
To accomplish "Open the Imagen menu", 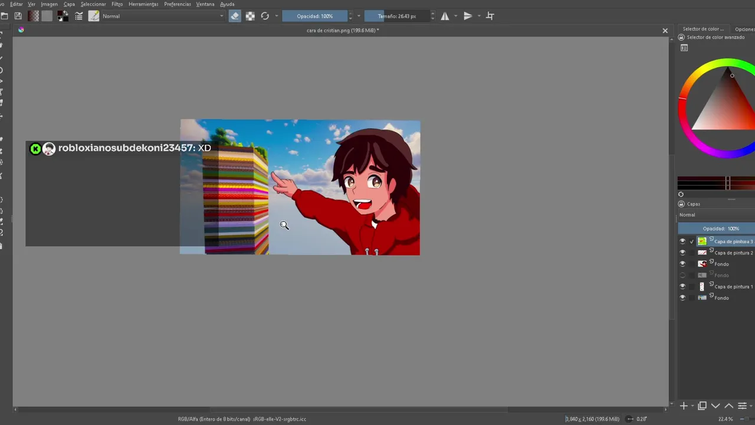I will (x=49, y=4).
